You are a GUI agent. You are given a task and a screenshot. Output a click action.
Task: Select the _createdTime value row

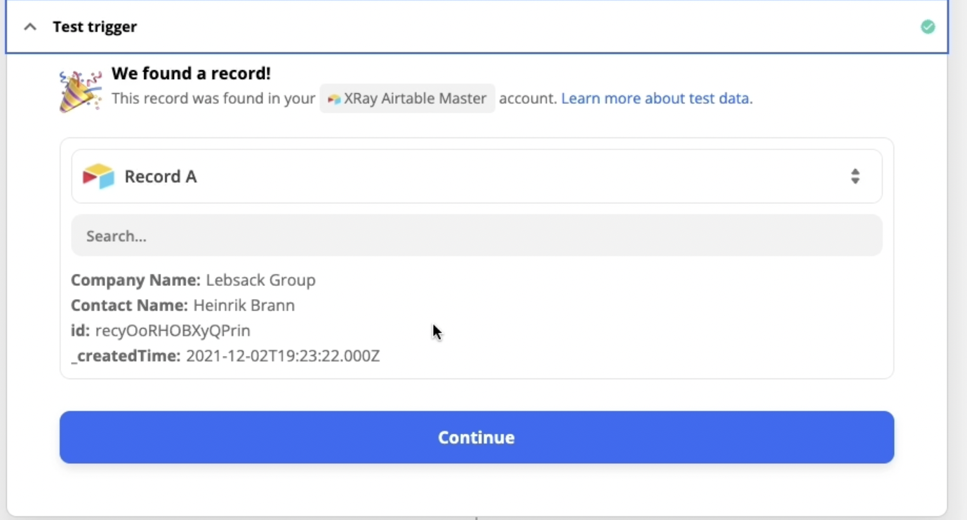225,356
